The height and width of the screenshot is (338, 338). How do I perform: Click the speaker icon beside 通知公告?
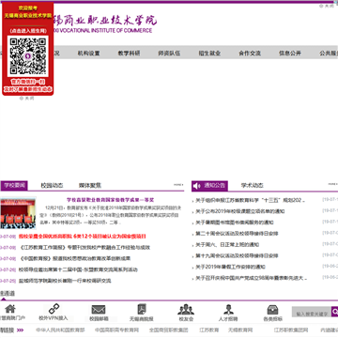(x=197, y=186)
